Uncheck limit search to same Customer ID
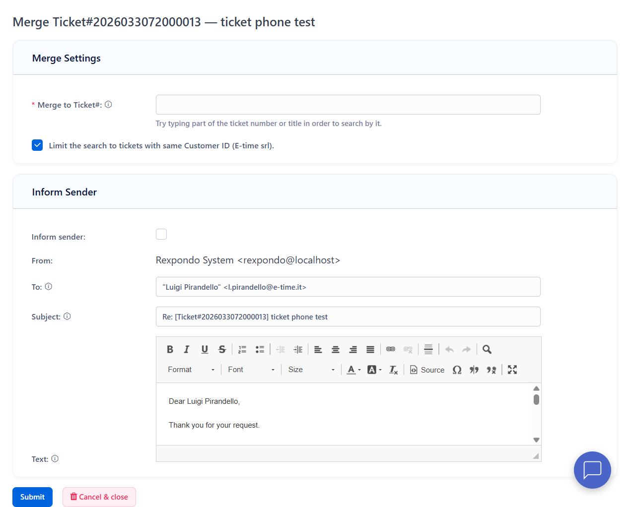630x507 pixels. [x=37, y=145]
